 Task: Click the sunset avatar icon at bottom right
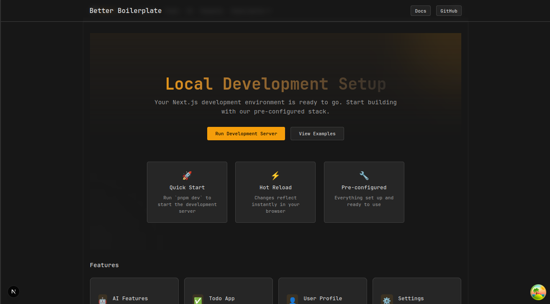(x=538, y=292)
